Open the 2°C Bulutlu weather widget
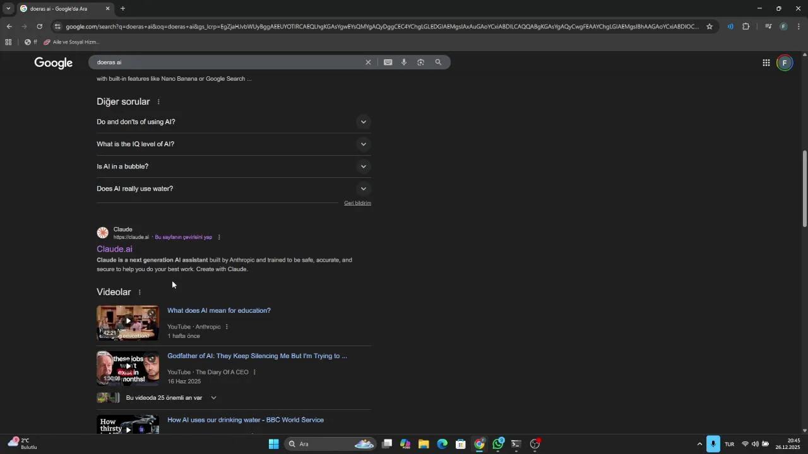 23,444
